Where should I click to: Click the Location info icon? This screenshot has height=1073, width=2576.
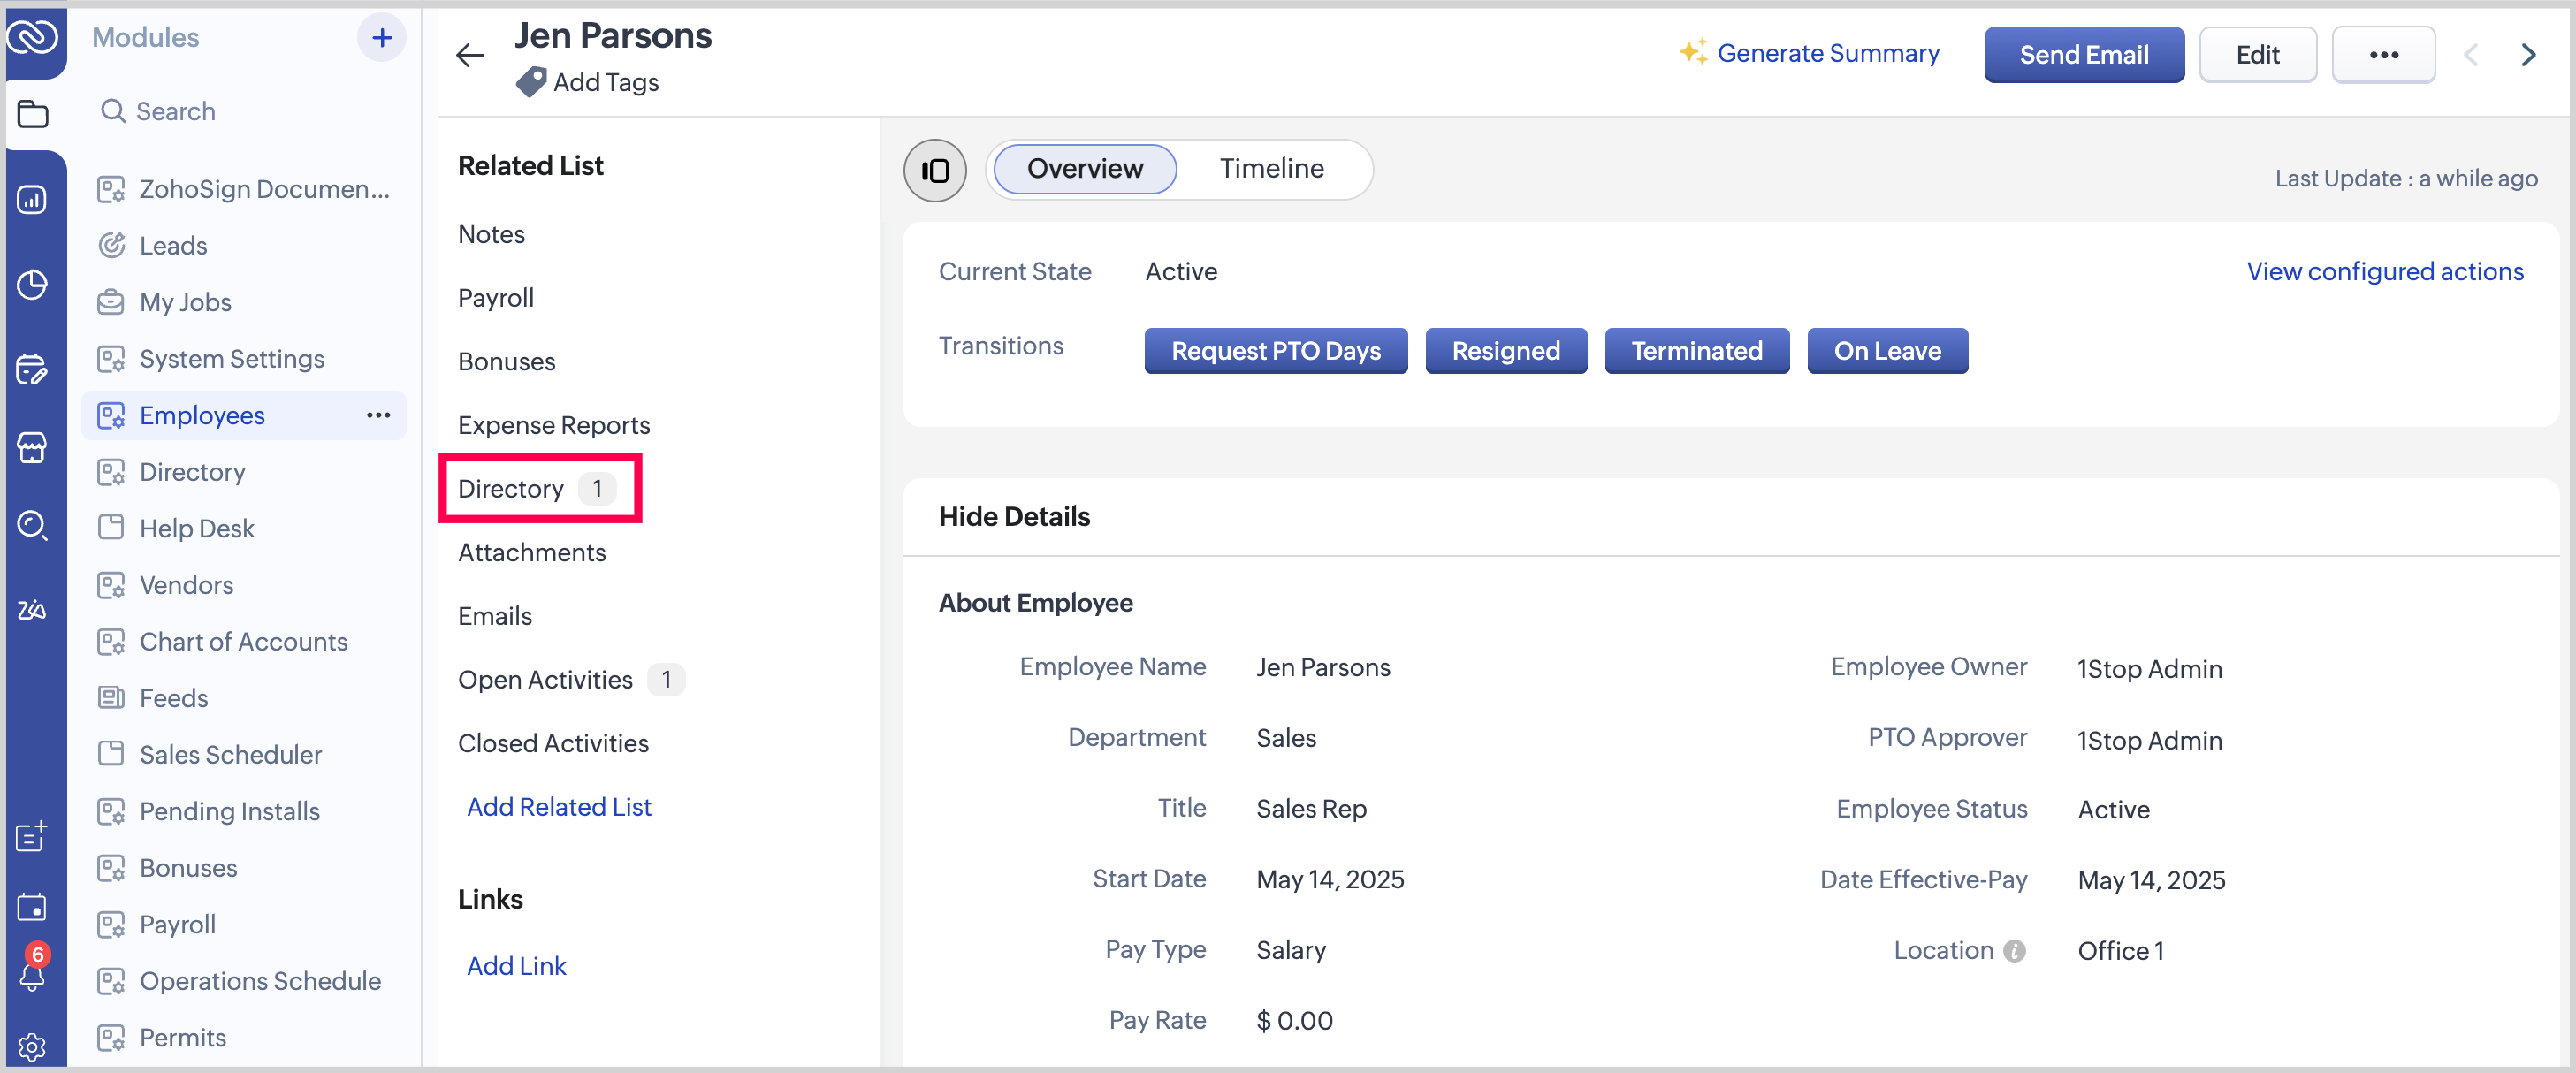pos(2014,950)
